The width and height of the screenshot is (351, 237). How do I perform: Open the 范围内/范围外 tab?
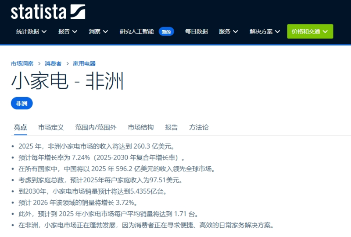tap(96, 127)
